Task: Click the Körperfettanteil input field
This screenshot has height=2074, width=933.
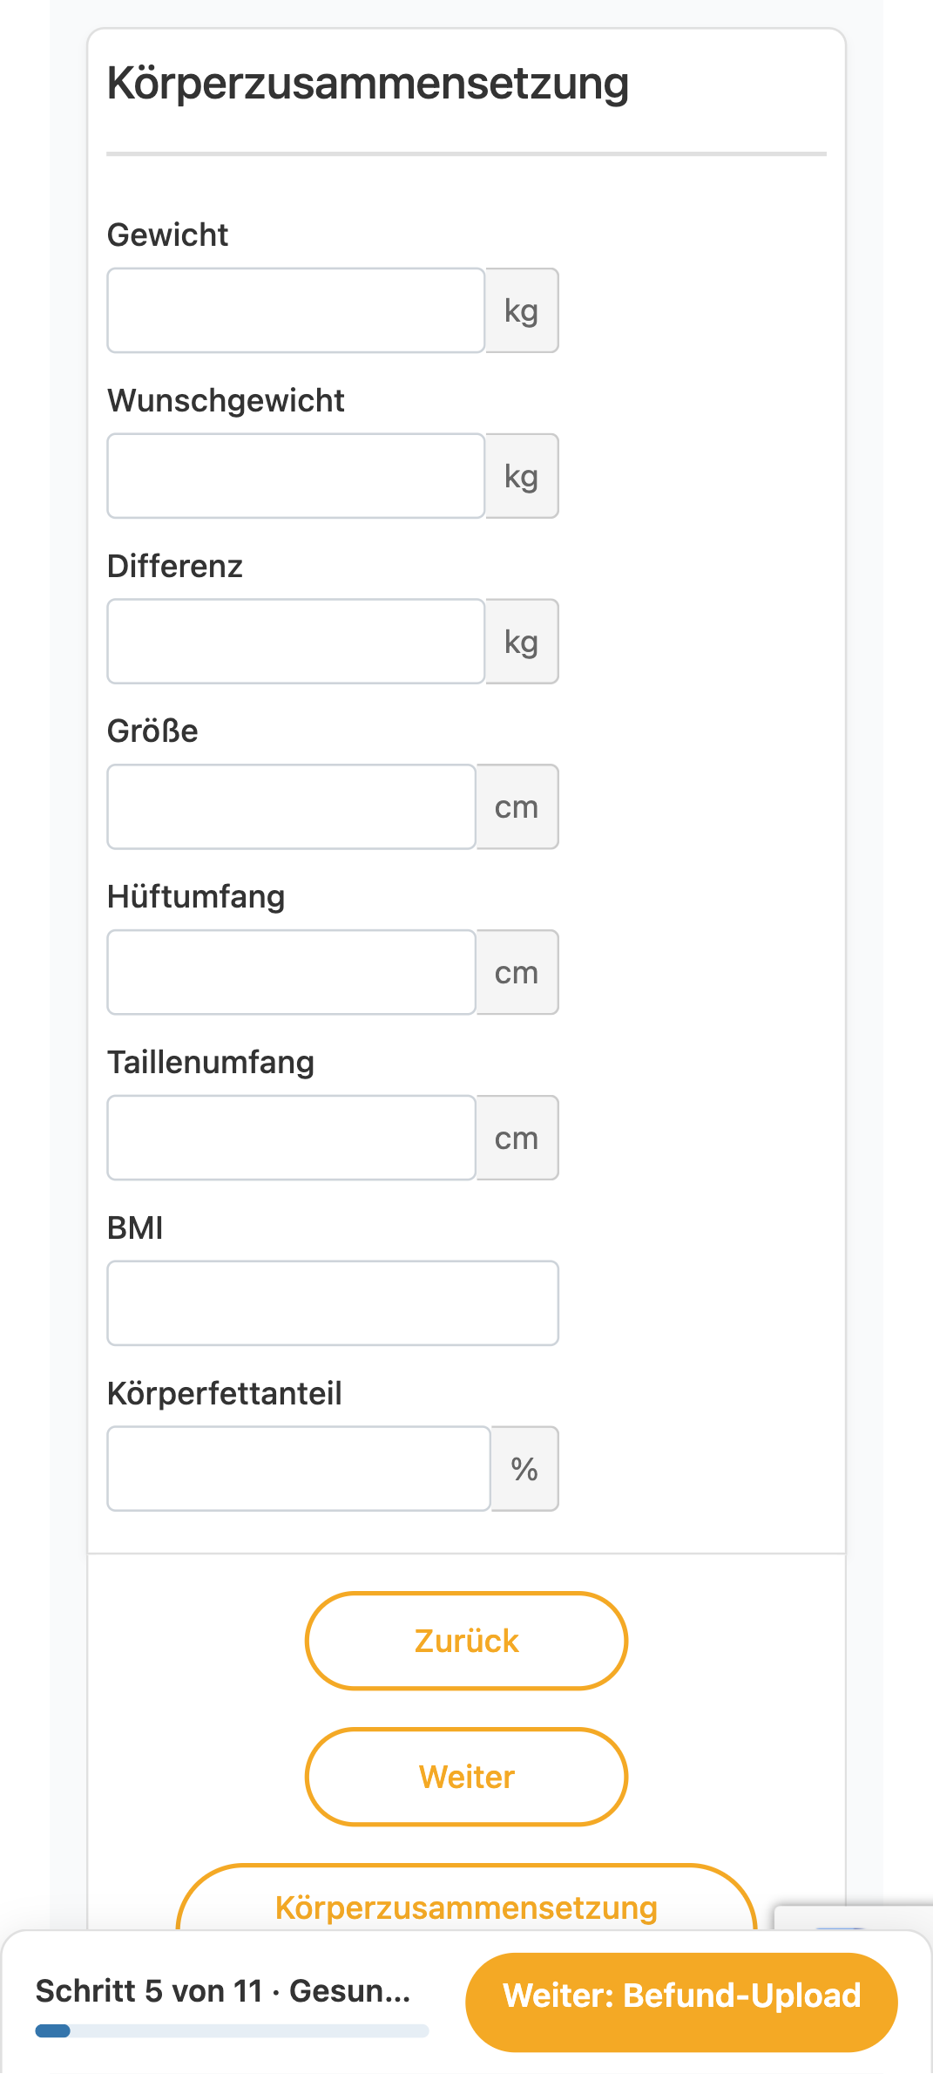Action: click(299, 1469)
